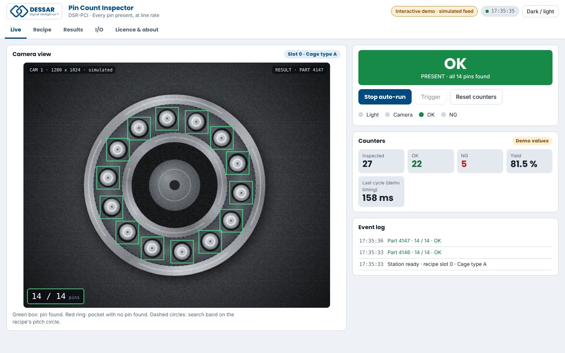Click the 'RESULT · PART 4147' overlay label

[299, 70]
